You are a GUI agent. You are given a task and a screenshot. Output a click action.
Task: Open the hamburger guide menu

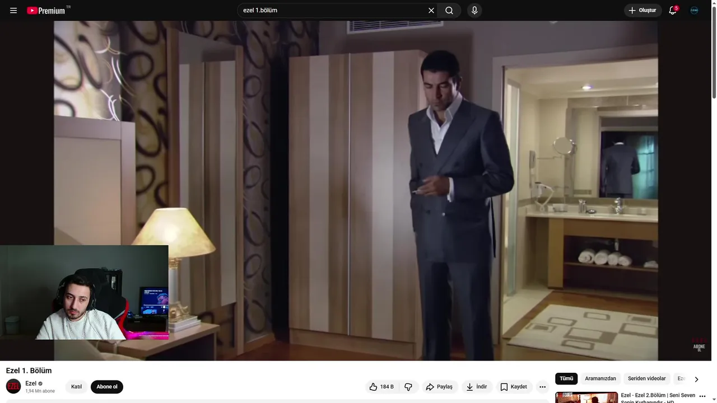[x=13, y=11]
